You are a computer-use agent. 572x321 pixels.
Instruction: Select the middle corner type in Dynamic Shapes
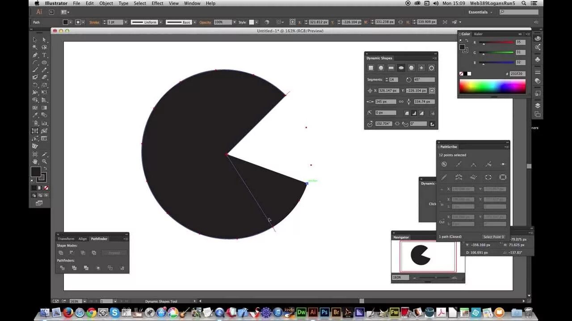[414, 113]
